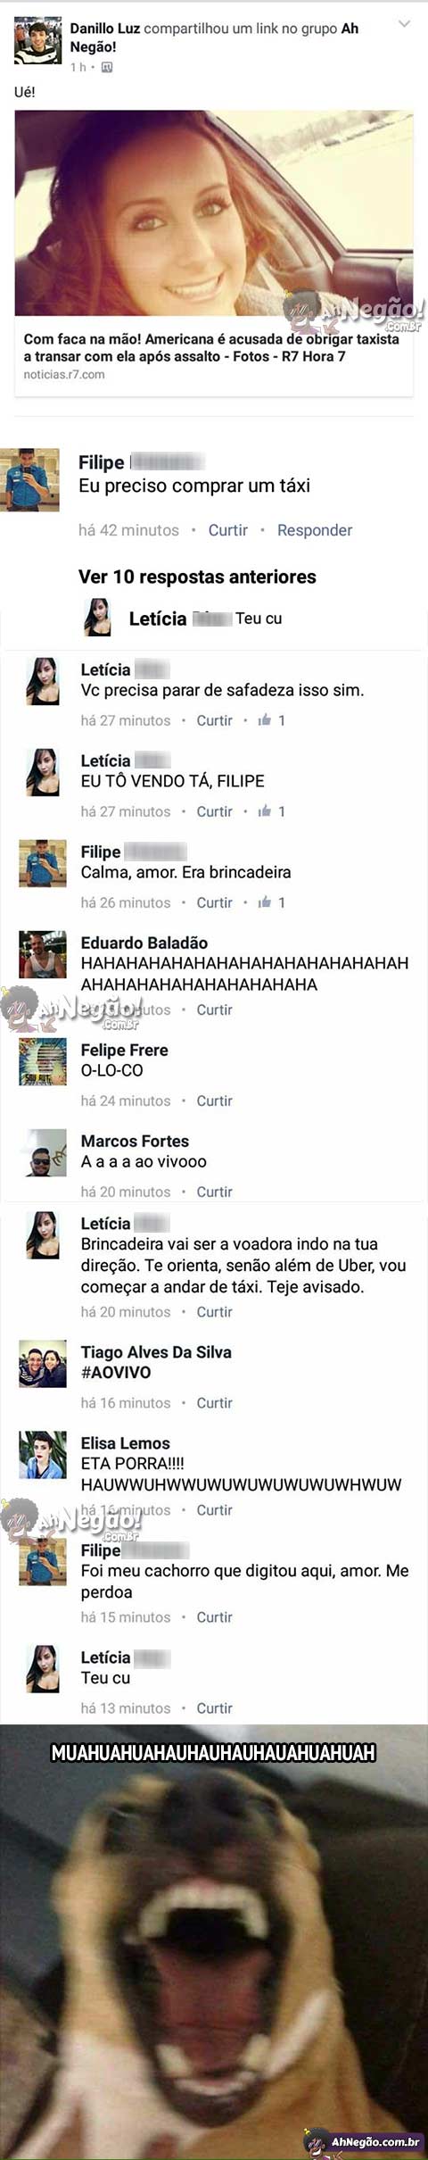This screenshot has height=2160, width=428.
Task: Open Elisa Lemos' profile avatar
Action: coord(43,1455)
